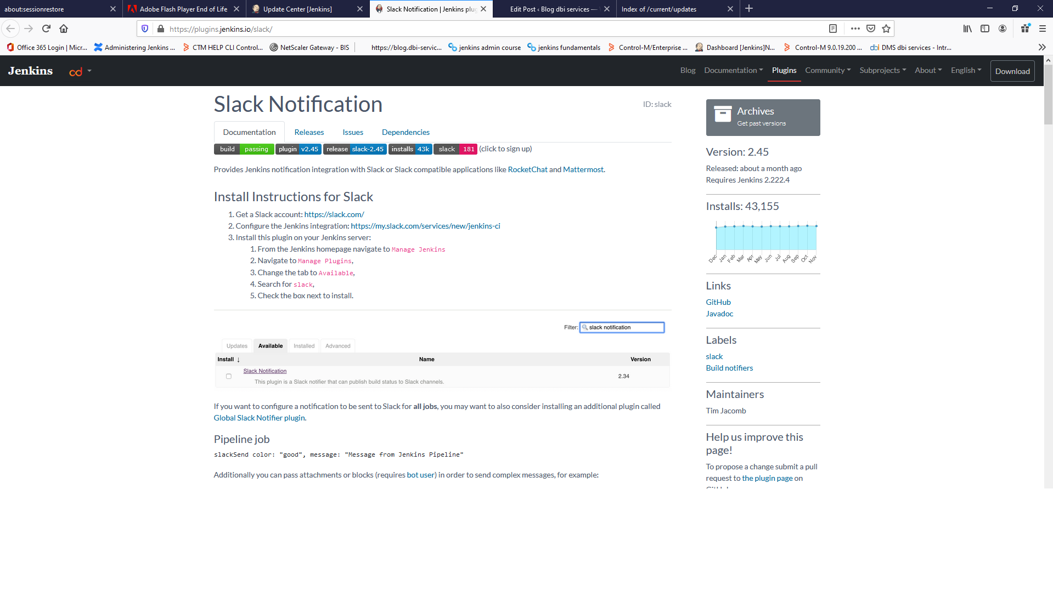Follow the RocketChat link
The image size is (1053, 591).
point(527,169)
